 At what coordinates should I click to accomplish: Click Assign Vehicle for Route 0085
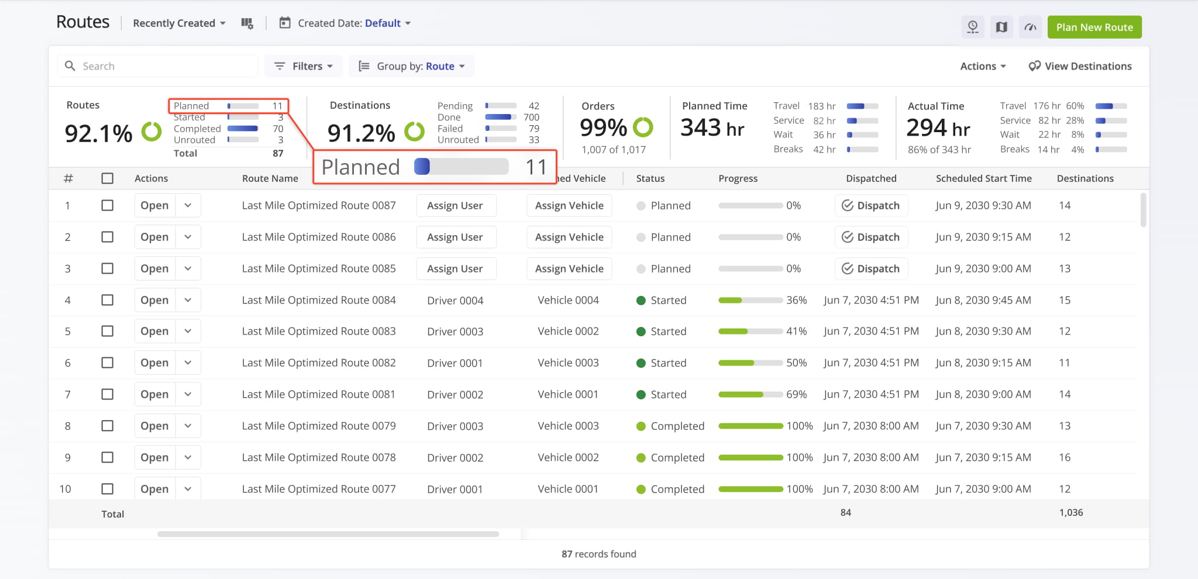[569, 268]
